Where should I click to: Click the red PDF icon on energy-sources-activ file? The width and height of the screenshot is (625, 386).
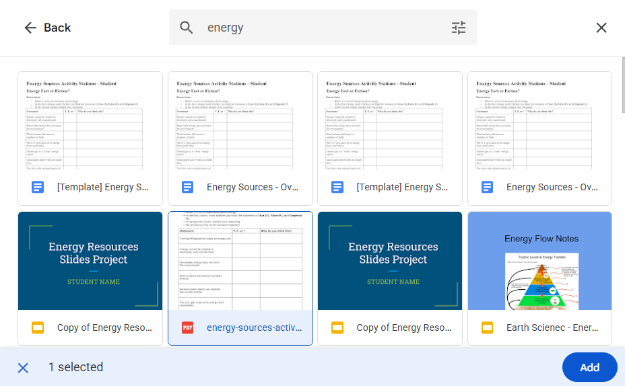[188, 327]
